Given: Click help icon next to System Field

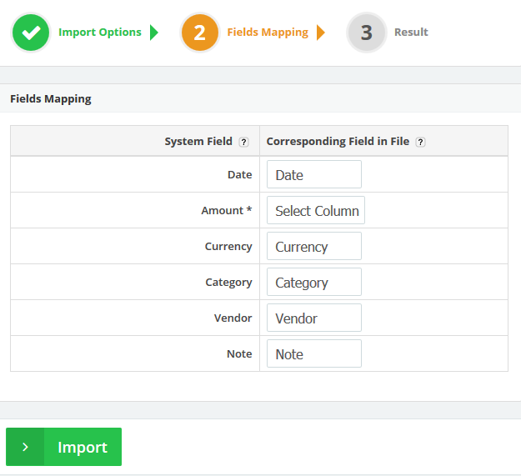Looking at the screenshot, I should click(x=243, y=142).
